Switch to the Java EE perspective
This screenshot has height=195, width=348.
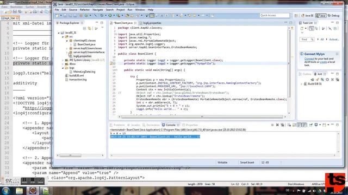click(x=307, y=16)
